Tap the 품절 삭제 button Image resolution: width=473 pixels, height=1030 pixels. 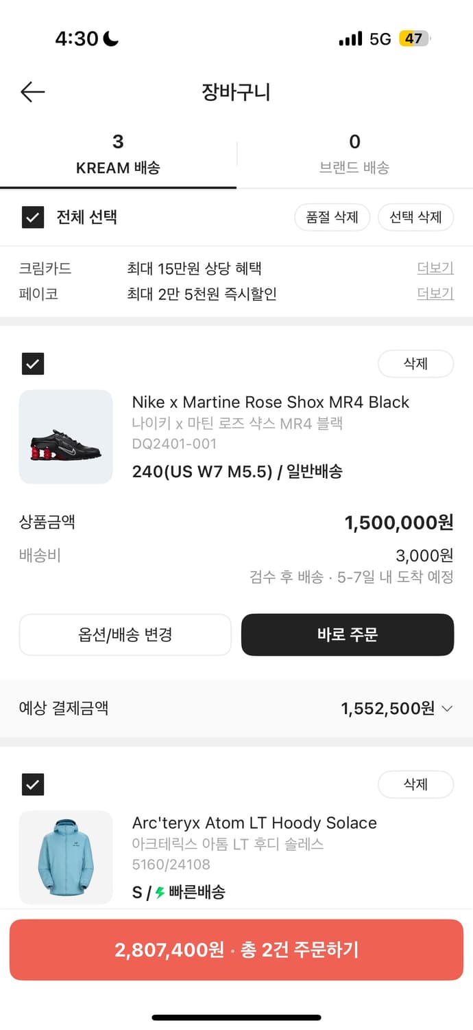tap(332, 218)
